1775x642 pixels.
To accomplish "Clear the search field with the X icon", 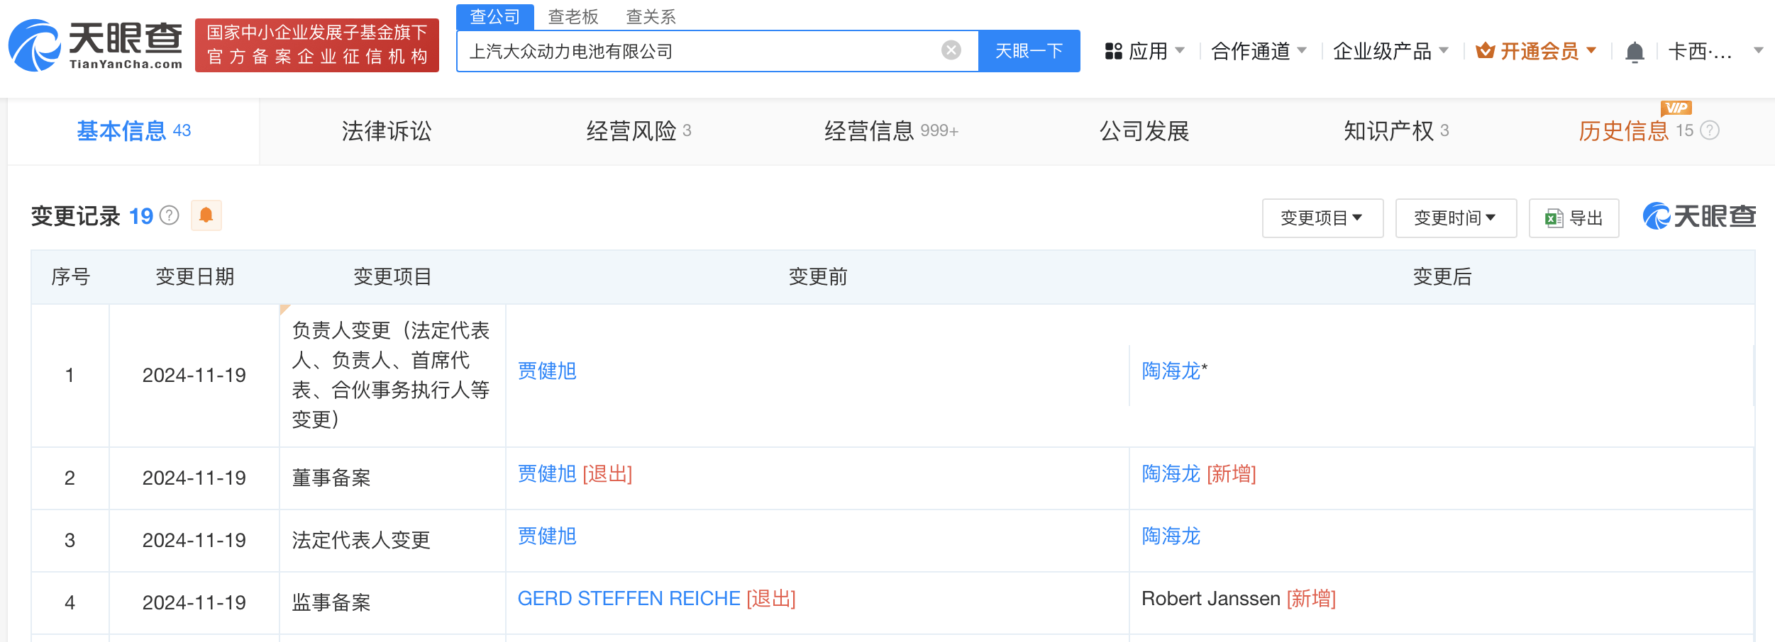I will pos(951,50).
